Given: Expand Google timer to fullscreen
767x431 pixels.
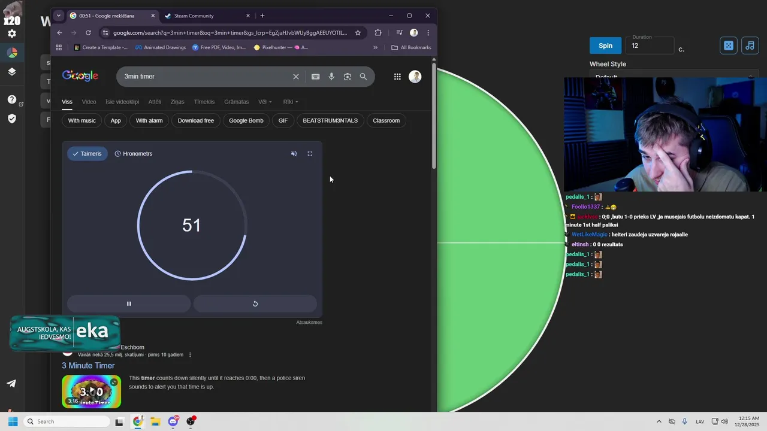Looking at the screenshot, I should tap(310, 154).
